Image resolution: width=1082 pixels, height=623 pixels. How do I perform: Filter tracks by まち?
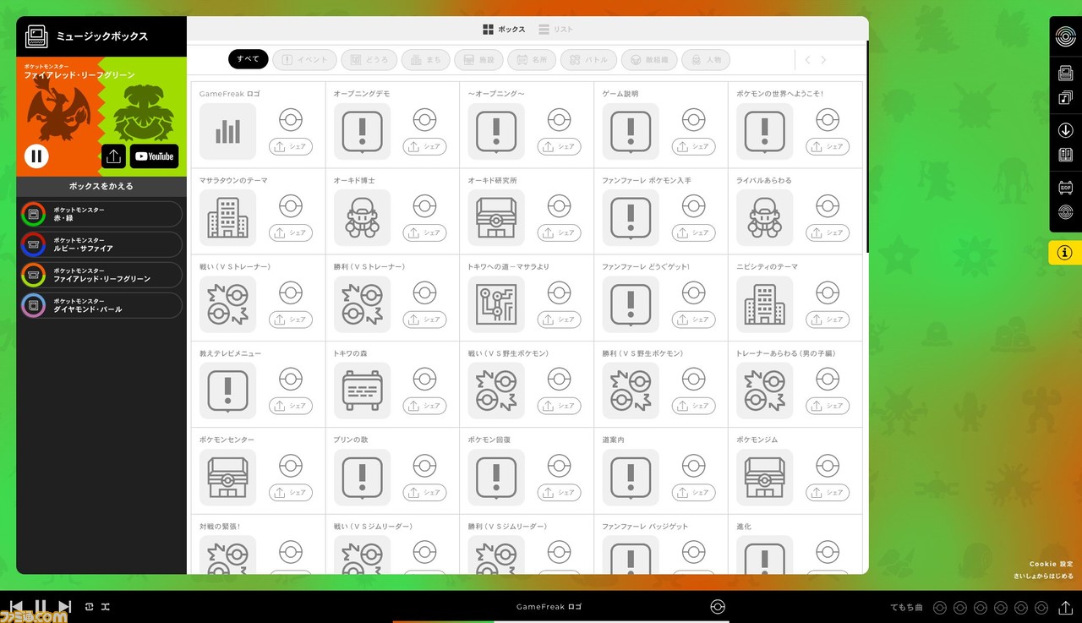tap(425, 60)
